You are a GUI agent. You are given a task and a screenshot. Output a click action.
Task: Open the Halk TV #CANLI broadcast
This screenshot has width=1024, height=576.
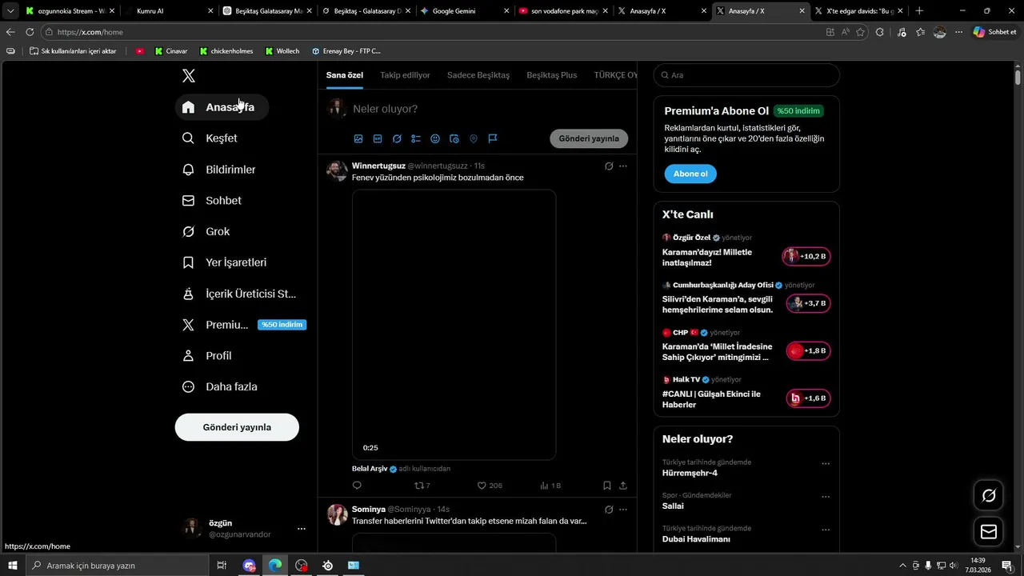click(746, 393)
